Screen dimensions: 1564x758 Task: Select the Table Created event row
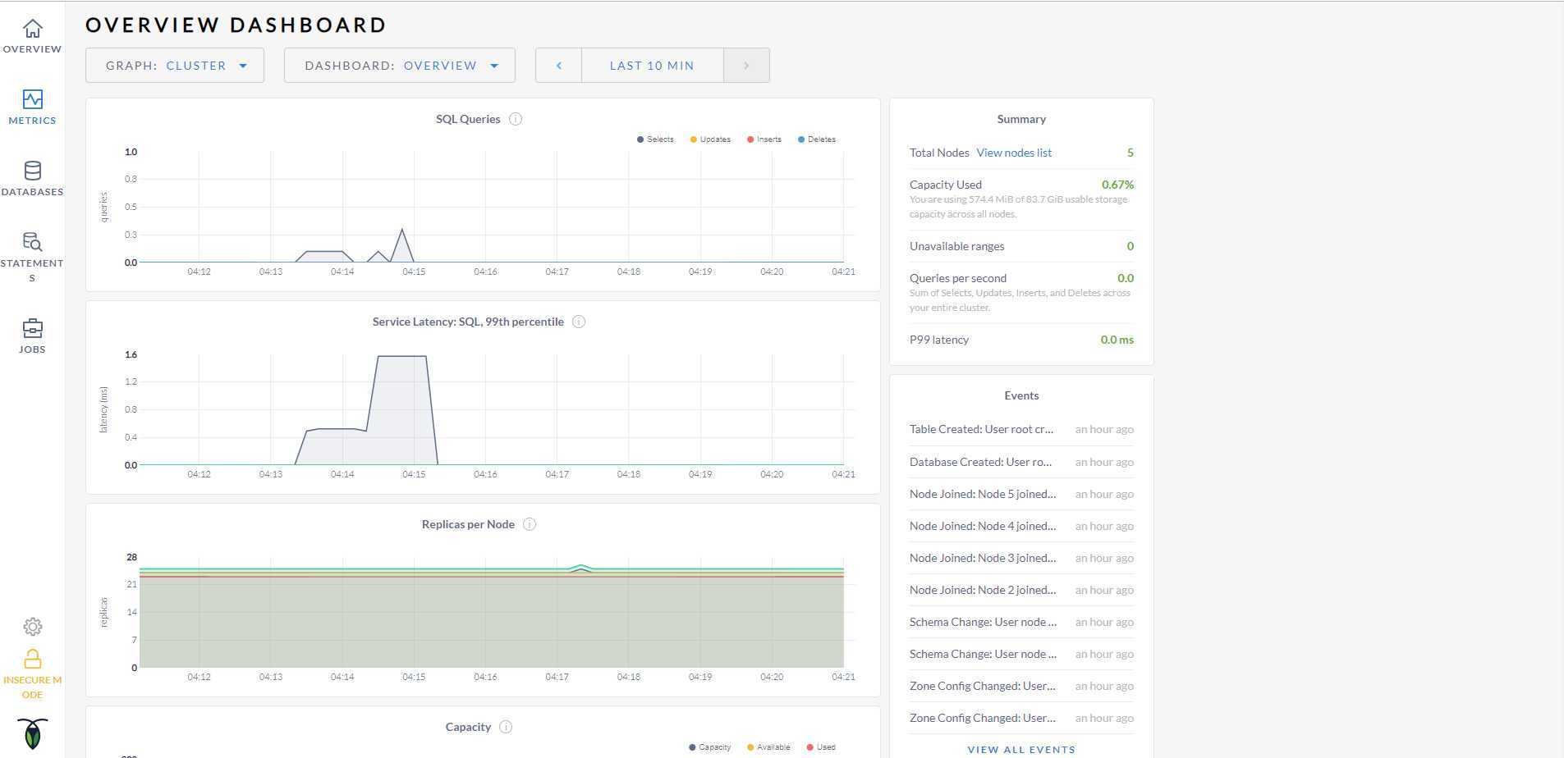[x=1021, y=429]
